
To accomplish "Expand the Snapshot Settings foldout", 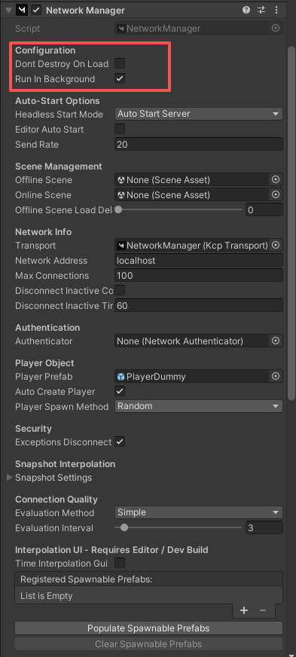I will coord(10,477).
